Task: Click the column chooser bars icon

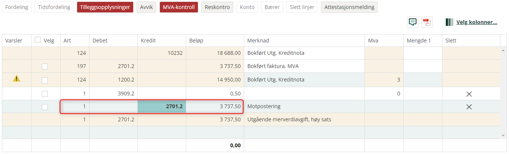Action: [449, 22]
